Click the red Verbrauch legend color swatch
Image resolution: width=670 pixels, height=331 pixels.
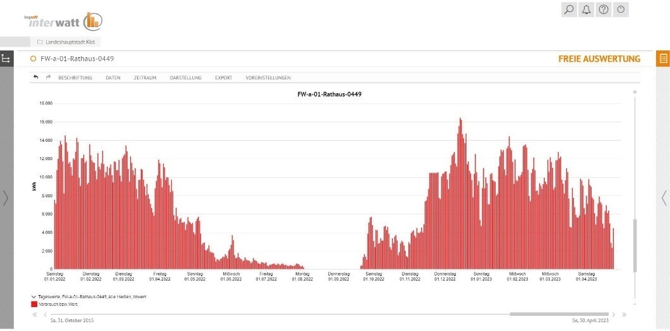click(34, 304)
